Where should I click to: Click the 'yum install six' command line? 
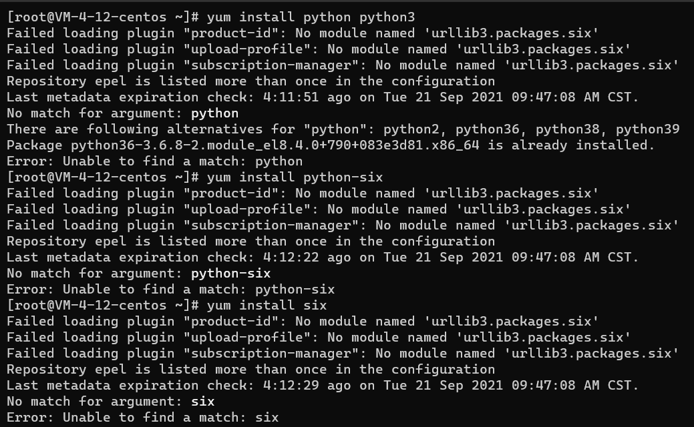pos(267,305)
